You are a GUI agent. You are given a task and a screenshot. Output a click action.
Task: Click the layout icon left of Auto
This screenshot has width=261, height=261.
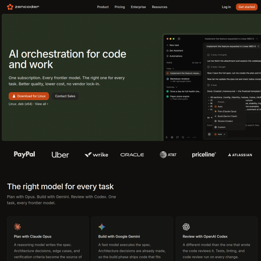209,134
